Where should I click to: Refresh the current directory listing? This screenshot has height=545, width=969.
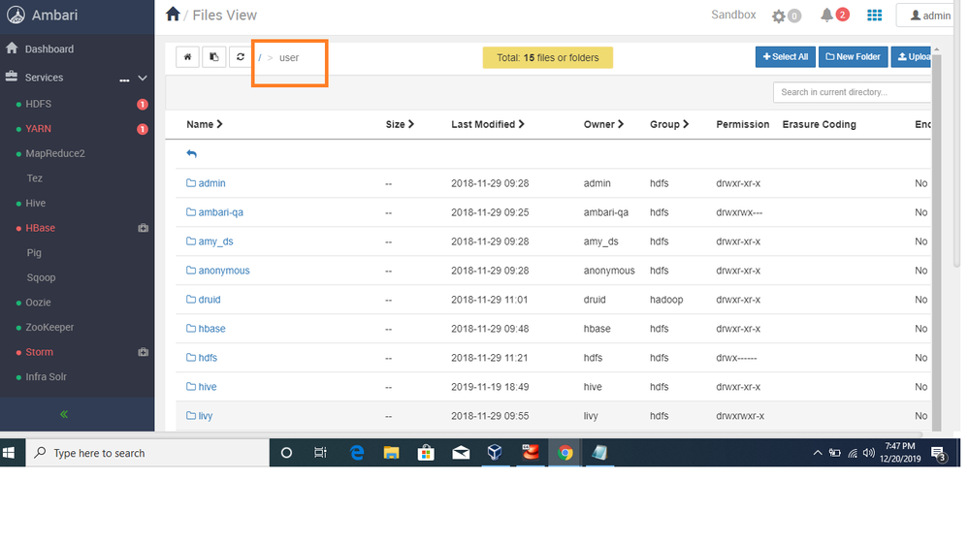(x=241, y=57)
